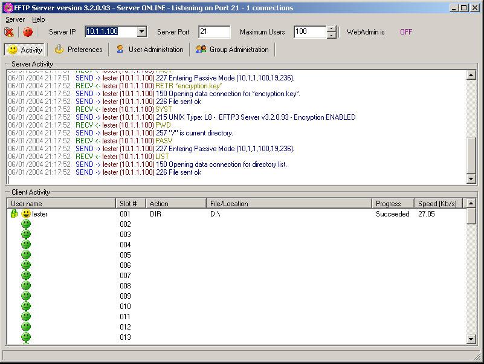Click the yellow smiley next to lester
Image resolution: width=484 pixels, height=364 pixels.
26,213
